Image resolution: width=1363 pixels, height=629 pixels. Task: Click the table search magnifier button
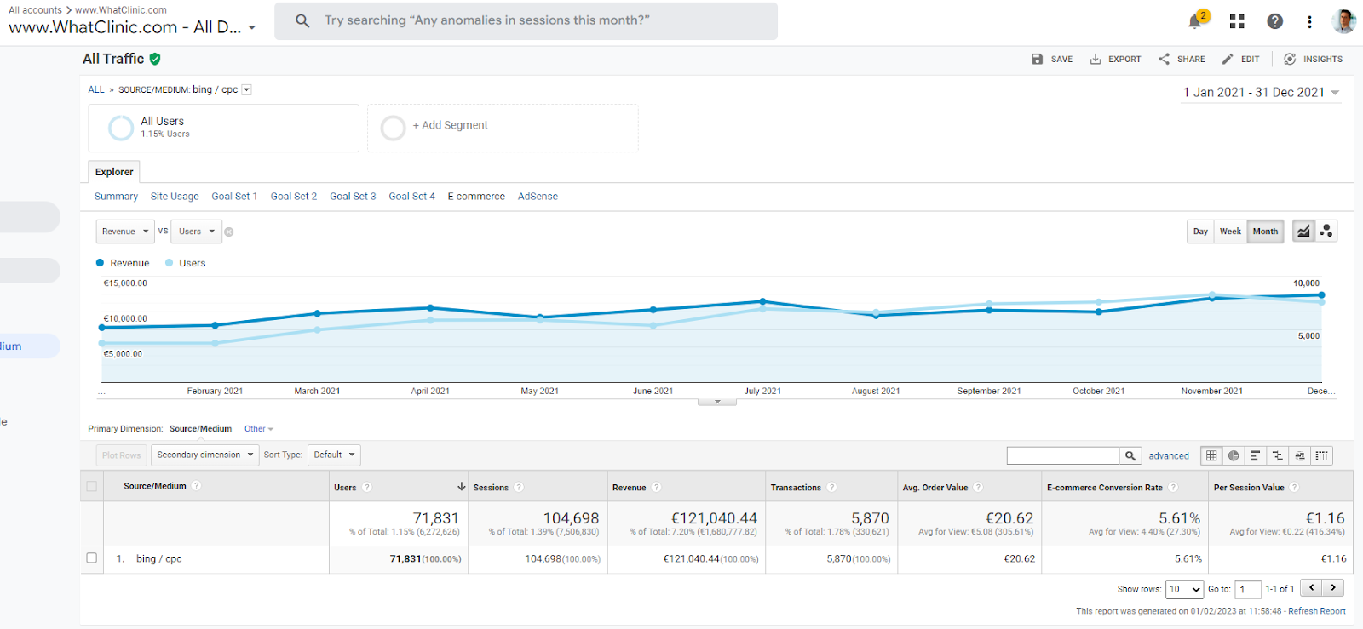(x=1130, y=455)
